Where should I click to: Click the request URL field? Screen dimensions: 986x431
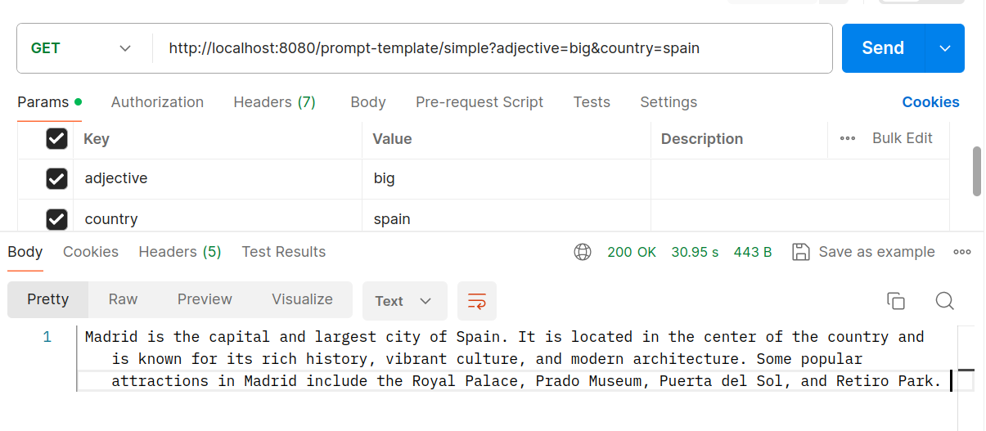492,48
